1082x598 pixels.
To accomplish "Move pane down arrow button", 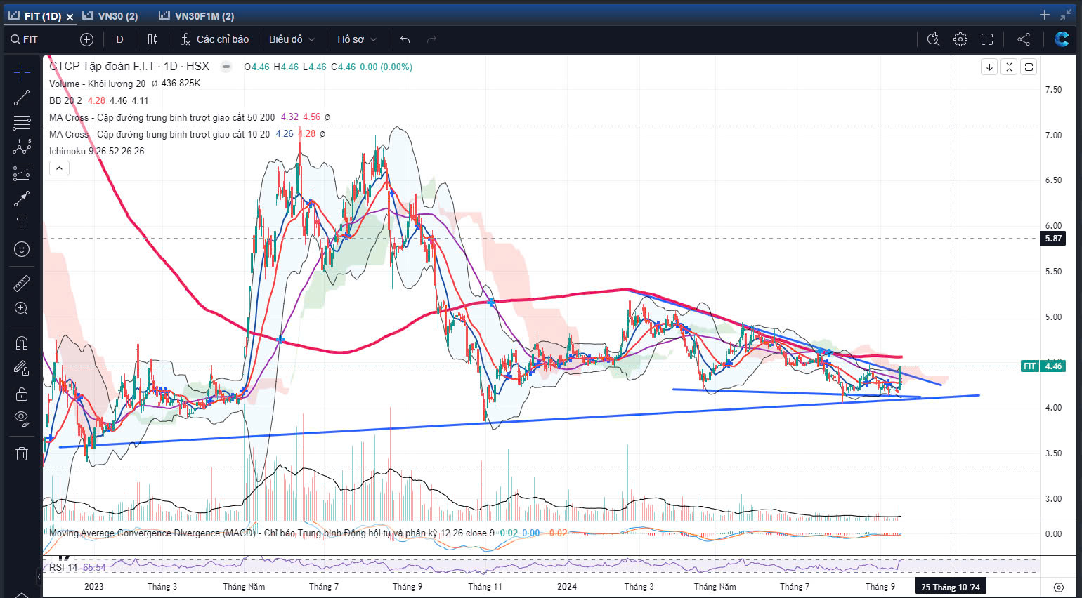I will 989,67.
